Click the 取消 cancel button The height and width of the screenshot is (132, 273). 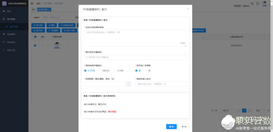click(184, 127)
